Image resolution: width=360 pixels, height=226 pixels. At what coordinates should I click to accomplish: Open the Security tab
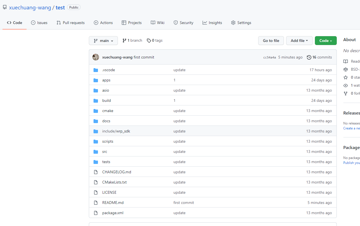pos(183,23)
